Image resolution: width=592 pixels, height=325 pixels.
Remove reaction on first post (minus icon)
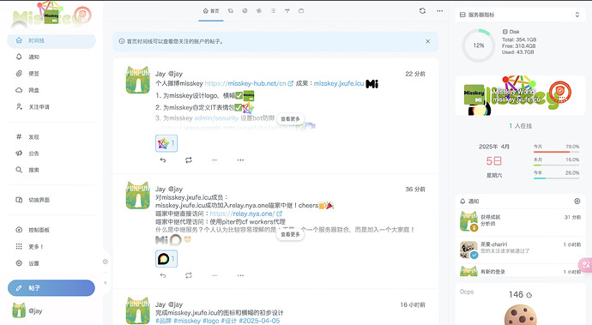(214, 160)
